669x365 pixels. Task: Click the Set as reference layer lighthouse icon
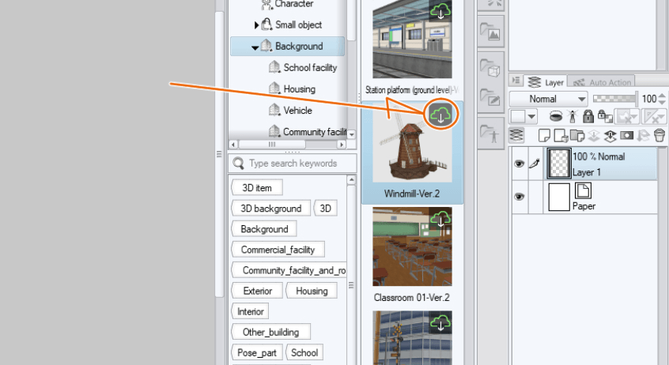click(x=572, y=116)
